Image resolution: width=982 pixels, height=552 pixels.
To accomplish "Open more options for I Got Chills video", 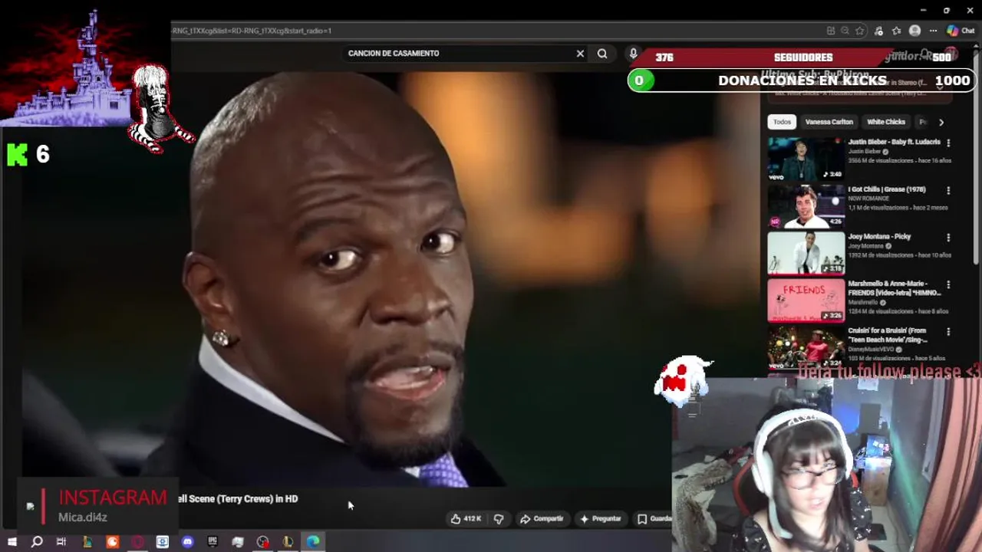I will pyautogui.click(x=948, y=190).
